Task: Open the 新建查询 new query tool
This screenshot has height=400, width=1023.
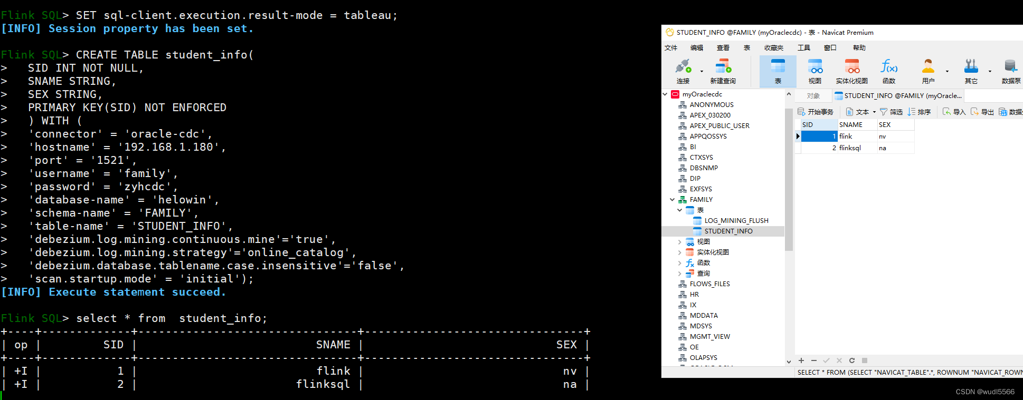Action: click(x=723, y=71)
